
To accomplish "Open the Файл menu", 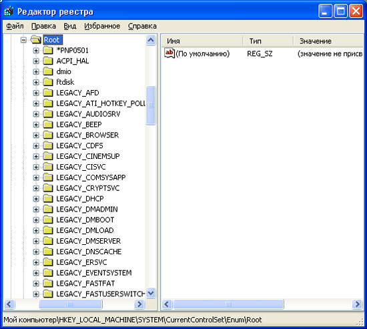I will pyautogui.click(x=15, y=26).
